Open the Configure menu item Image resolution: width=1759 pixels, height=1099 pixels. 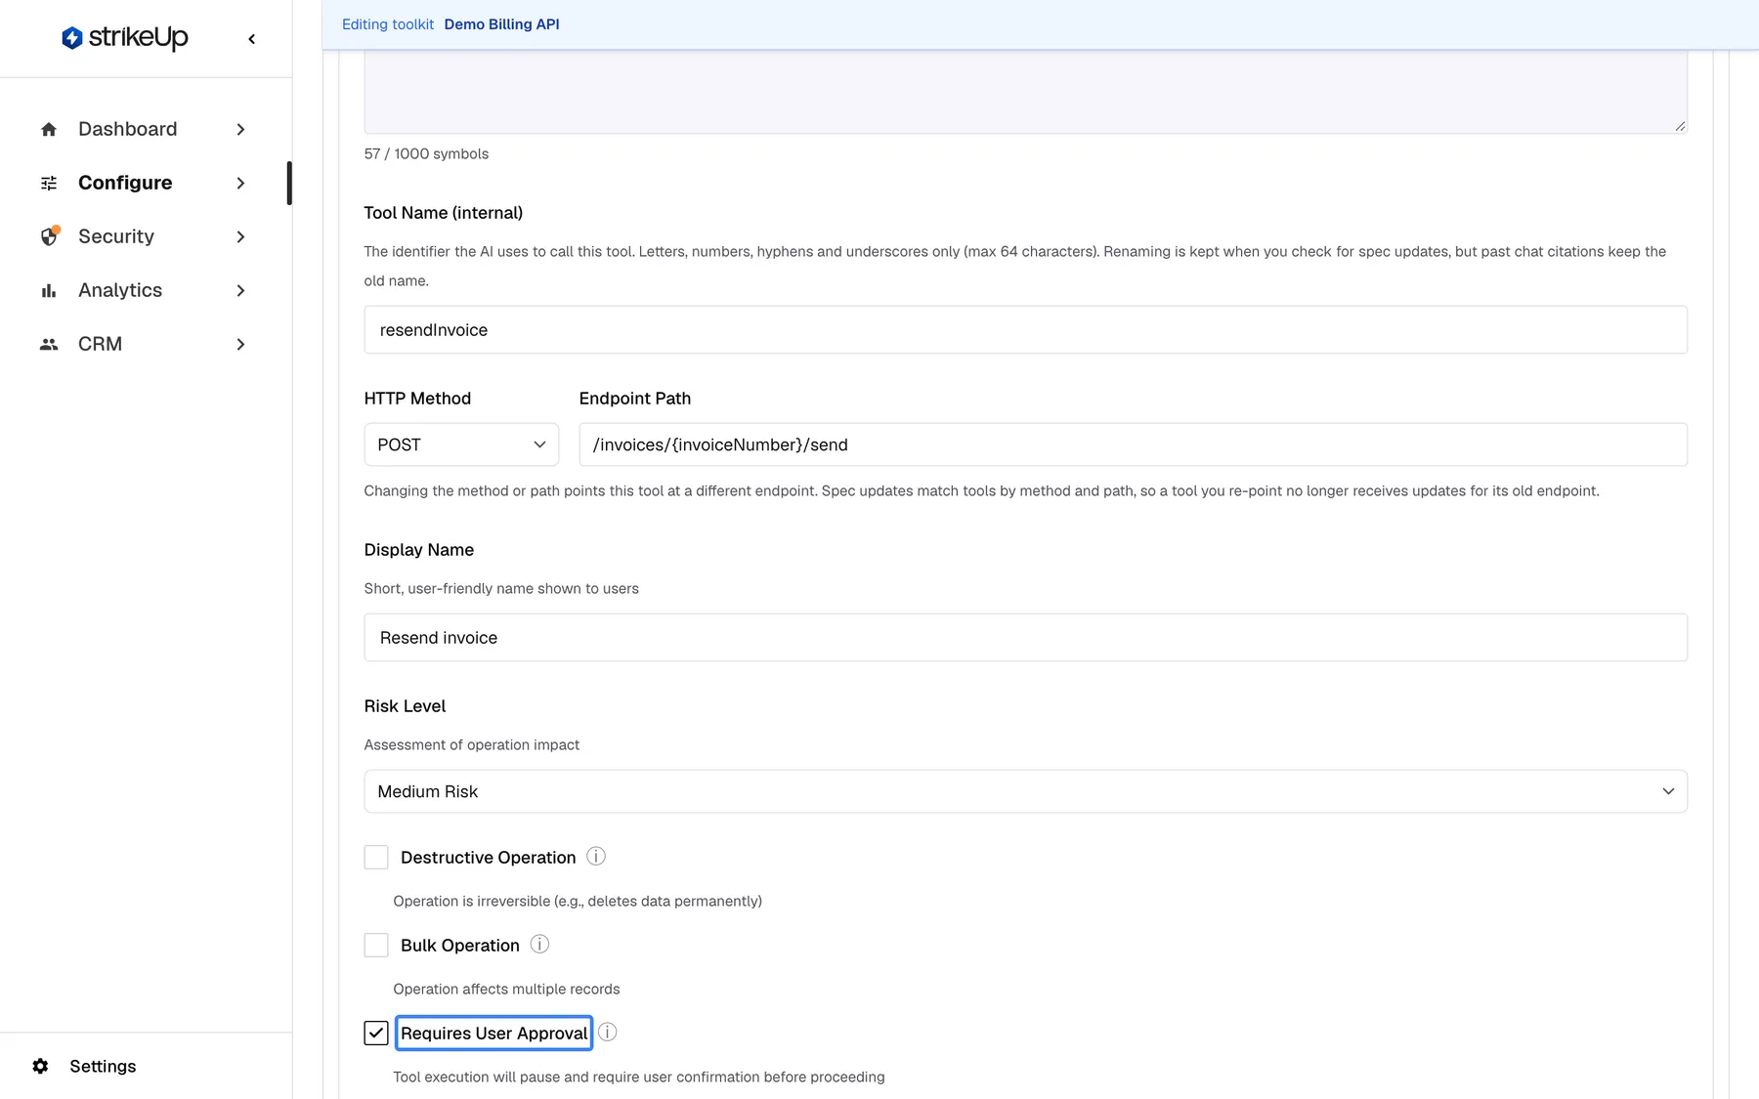[x=144, y=183]
